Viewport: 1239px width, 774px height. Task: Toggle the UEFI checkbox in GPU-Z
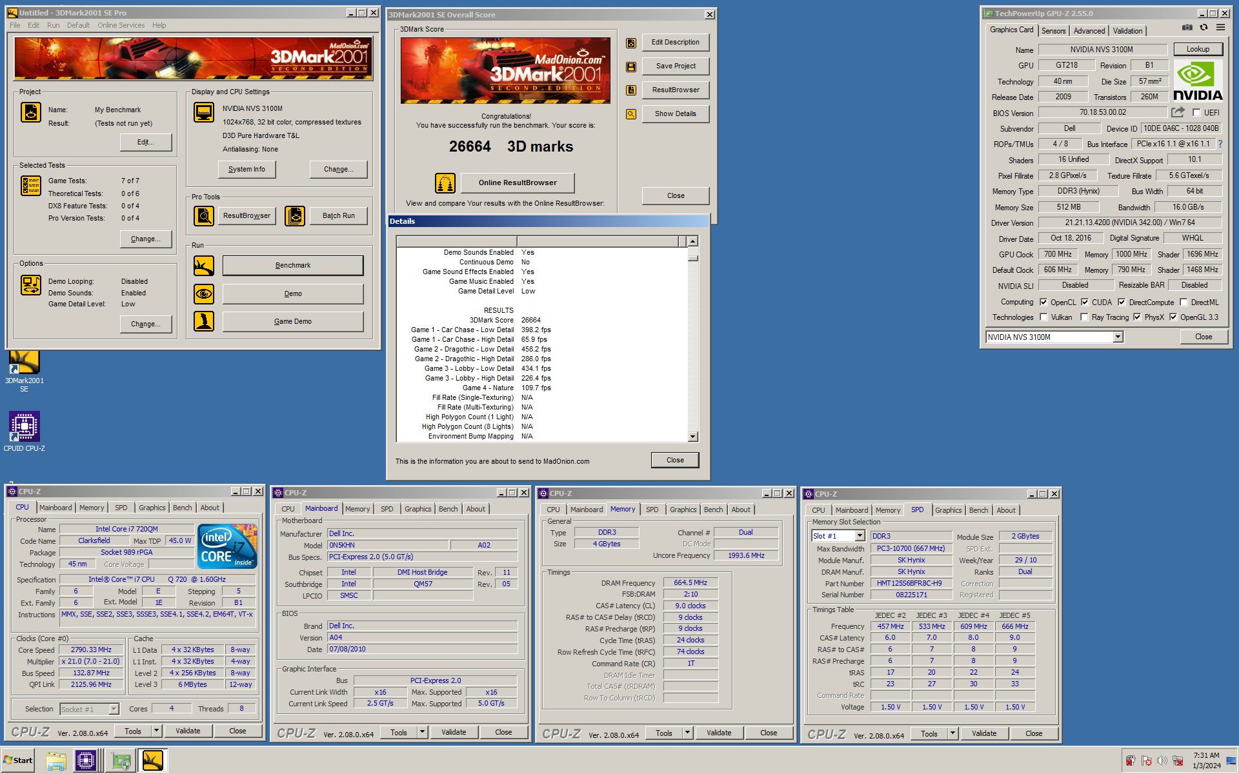1196,113
